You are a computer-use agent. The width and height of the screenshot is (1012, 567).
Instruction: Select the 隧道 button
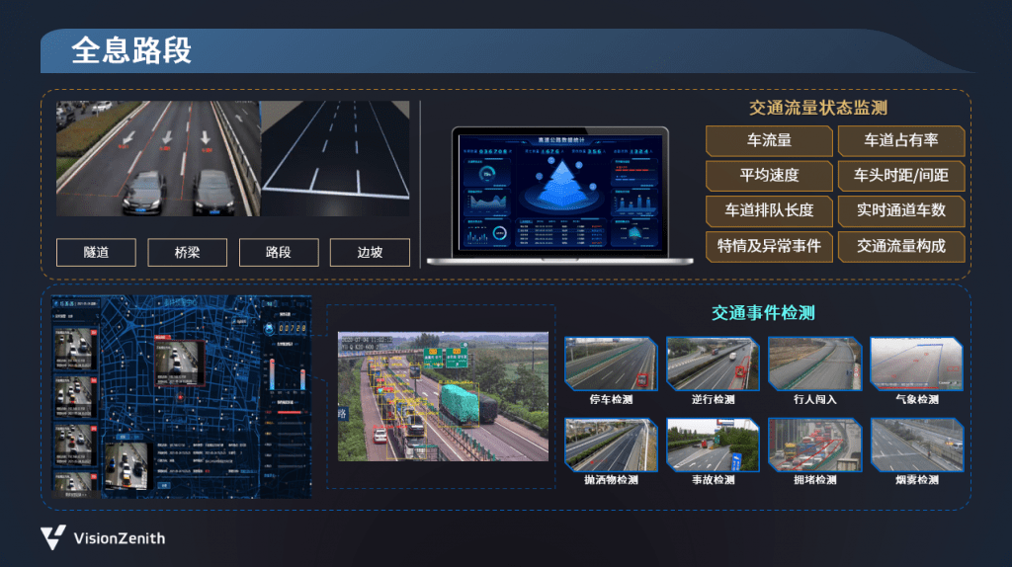[96, 253]
